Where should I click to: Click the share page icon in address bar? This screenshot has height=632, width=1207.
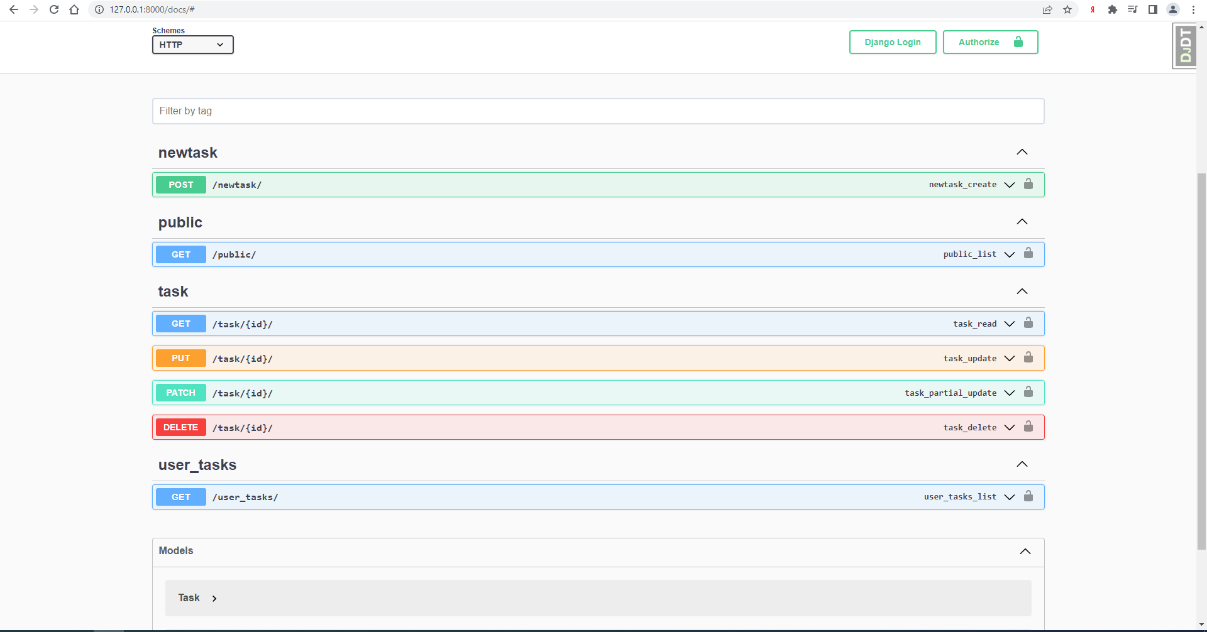click(x=1047, y=9)
